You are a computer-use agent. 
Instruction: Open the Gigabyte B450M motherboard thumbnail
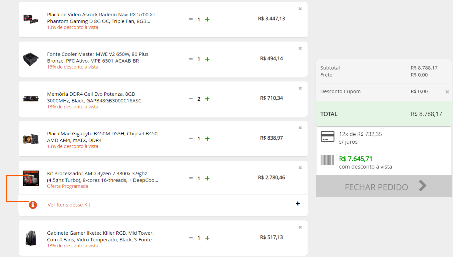click(31, 139)
